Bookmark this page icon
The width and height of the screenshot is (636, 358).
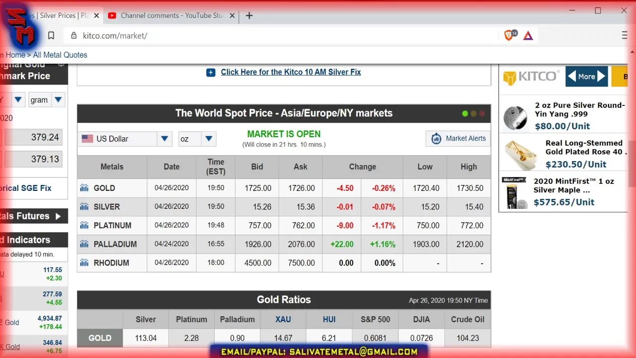[x=51, y=36]
